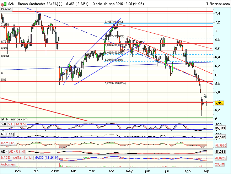
Task: Click the abr date axis label
Action: pyautogui.click(x=112, y=171)
